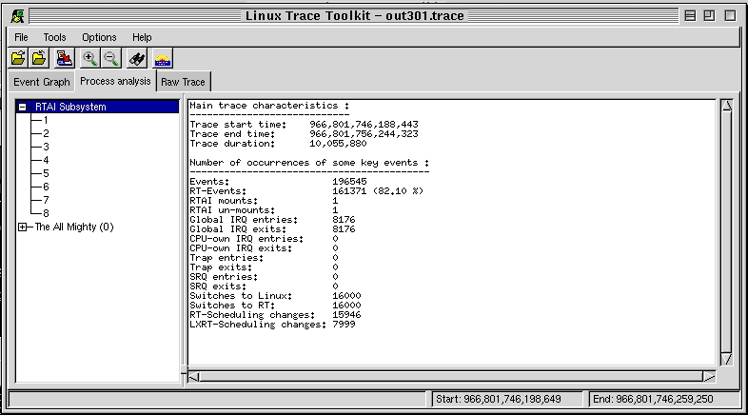The image size is (748, 415).
Task: Click the shade/minimize button in the title bar
Action: click(690, 16)
